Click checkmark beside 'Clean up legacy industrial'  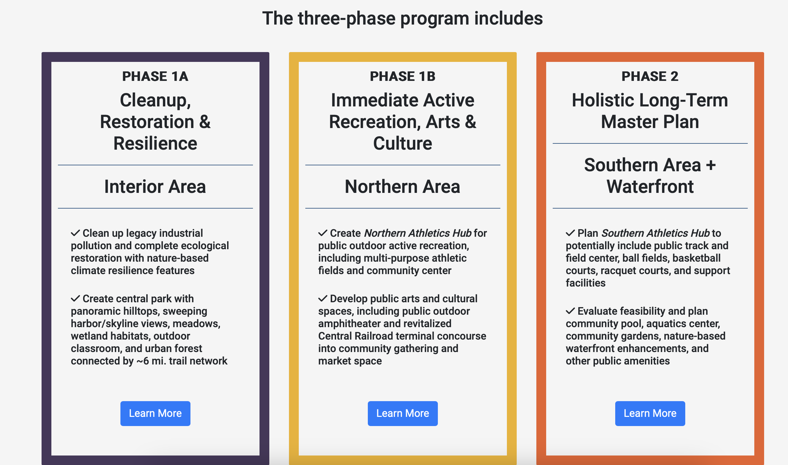tap(76, 233)
